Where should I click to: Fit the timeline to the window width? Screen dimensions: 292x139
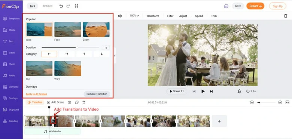point(288,102)
